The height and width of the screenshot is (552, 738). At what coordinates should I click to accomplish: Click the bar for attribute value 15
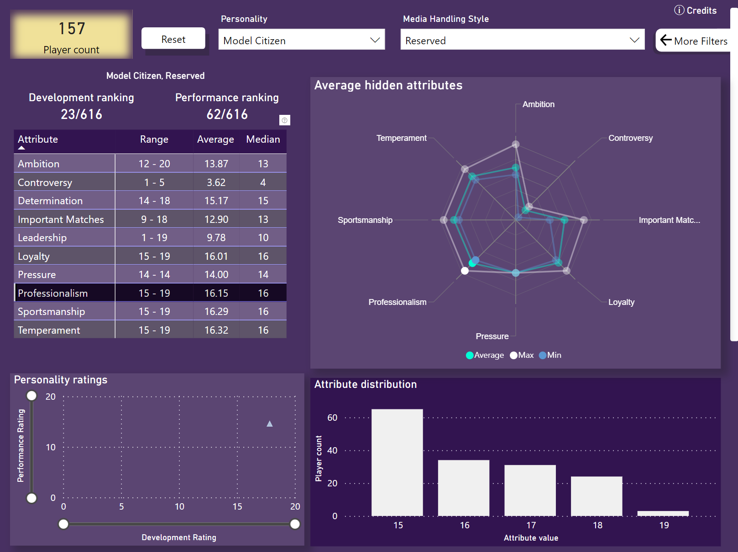397,462
